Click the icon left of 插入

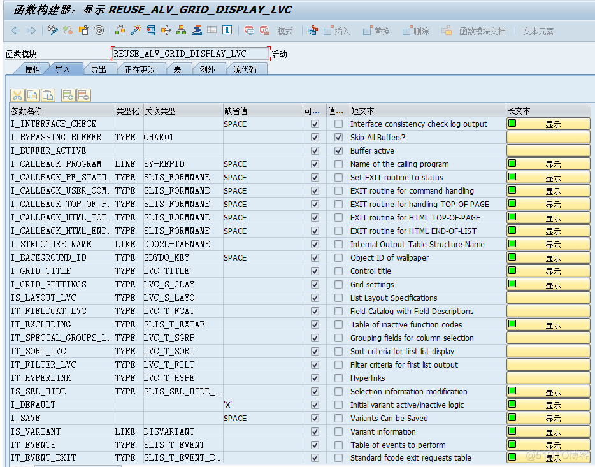pyautogui.click(x=328, y=31)
